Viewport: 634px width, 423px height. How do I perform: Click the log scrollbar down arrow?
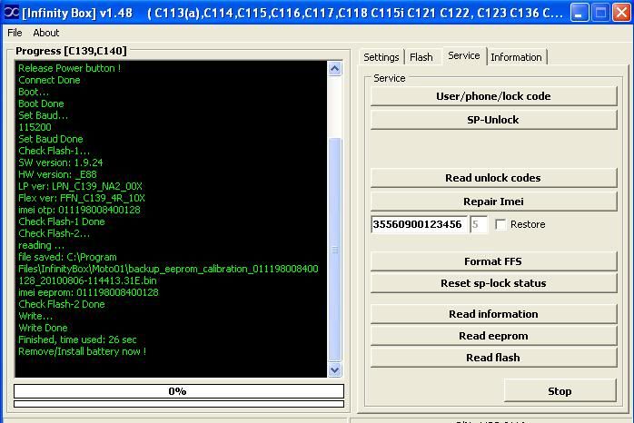point(334,369)
